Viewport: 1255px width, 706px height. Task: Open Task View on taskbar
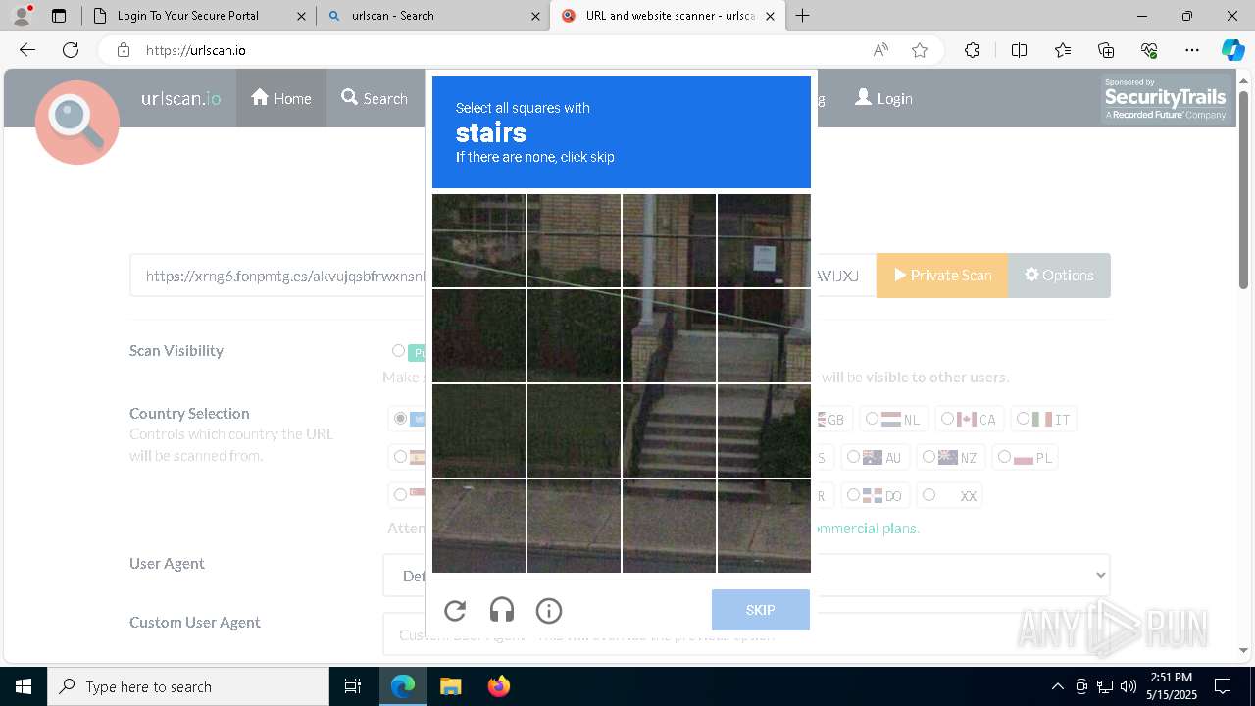click(353, 686)
